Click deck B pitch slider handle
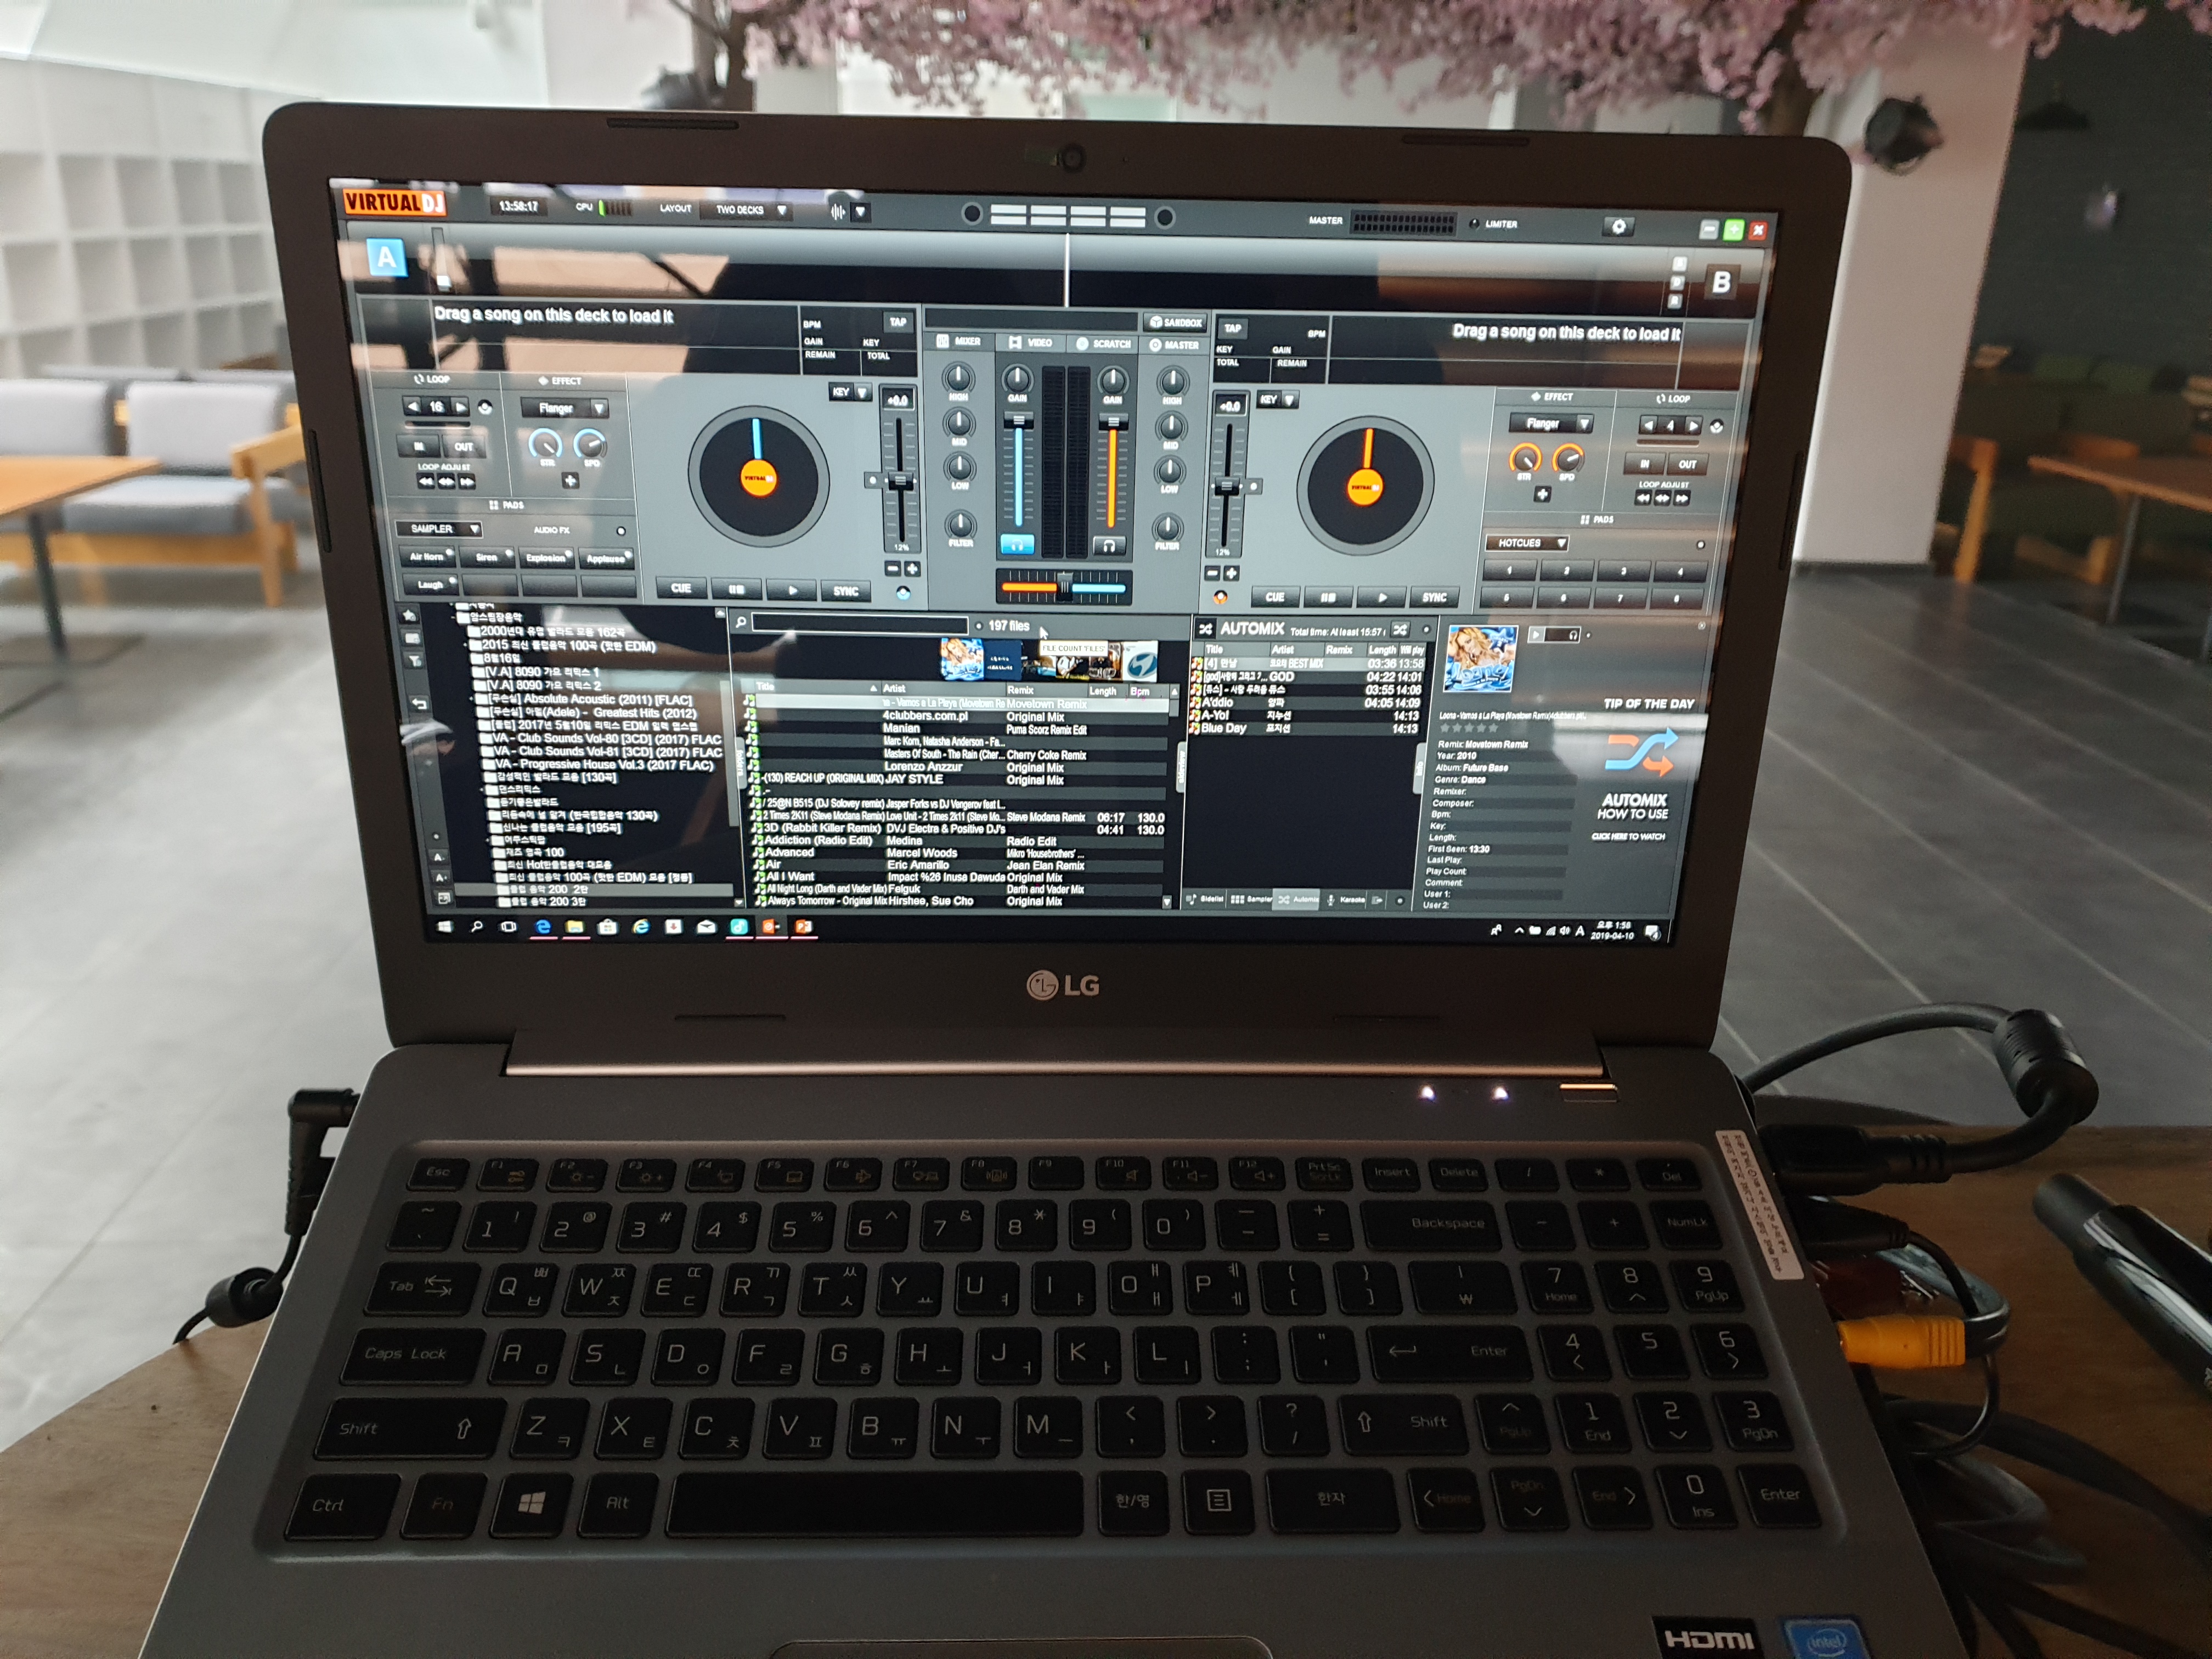The height and width of the screenshot is (1659, 2212). click(1227, 487)
